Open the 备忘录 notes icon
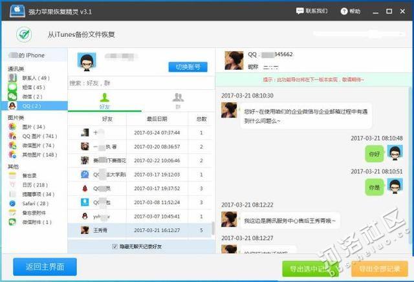 [x=12, y=175]
